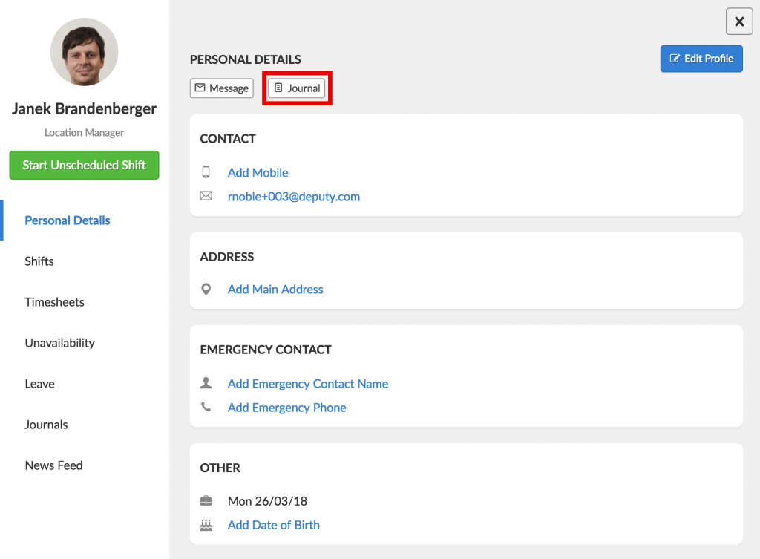Open the News Feed tab

[53, 465]
